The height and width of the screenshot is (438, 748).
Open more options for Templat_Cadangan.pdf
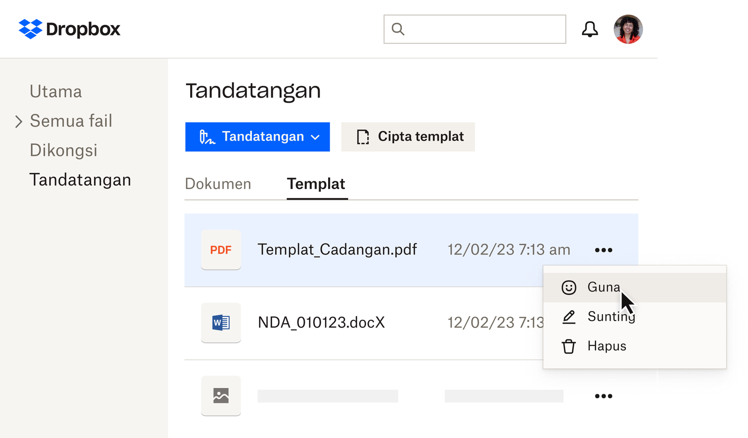pyautogui.click(x=603, y=250)
